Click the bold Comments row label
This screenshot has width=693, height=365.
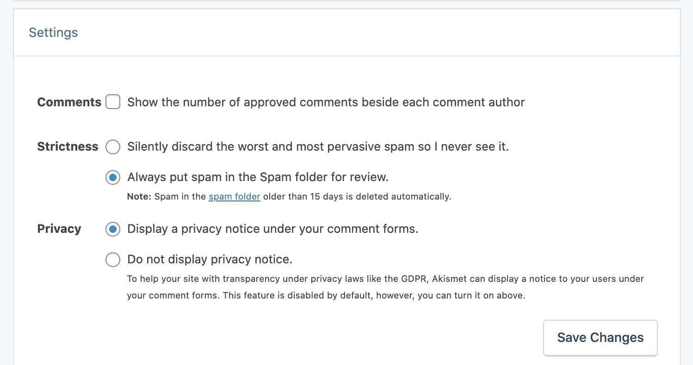69,102
